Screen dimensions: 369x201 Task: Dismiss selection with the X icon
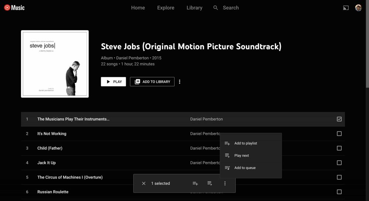click(x=144, y=183)
